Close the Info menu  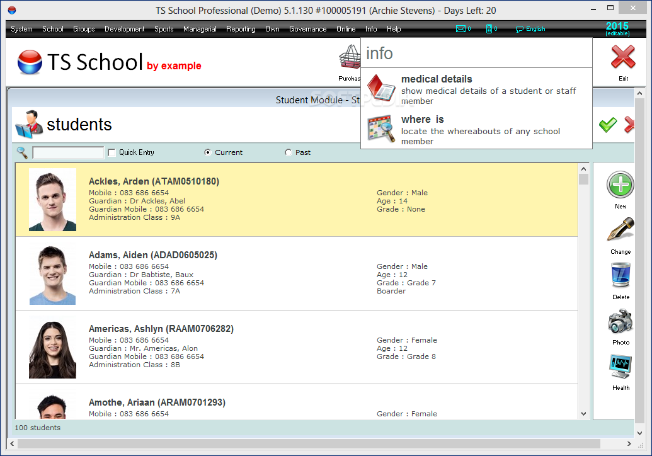pos(371,29)
